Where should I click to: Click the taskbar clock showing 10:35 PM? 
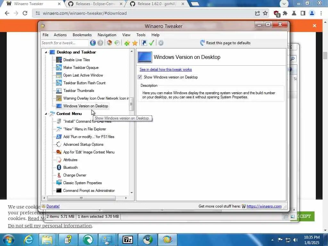(x=312, y=240)
